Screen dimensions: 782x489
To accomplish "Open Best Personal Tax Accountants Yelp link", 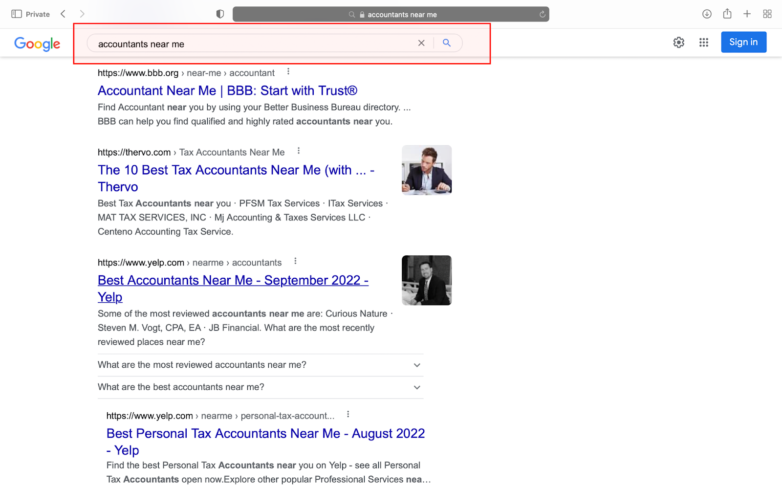I will click(265, 442).
